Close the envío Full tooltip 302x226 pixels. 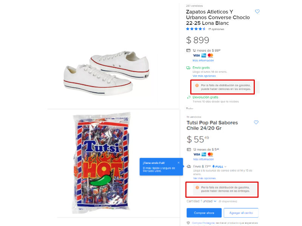pos(179,163)
